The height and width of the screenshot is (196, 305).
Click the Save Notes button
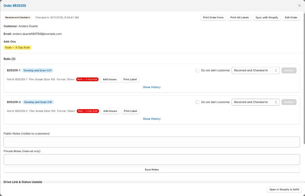coord(152,170)
